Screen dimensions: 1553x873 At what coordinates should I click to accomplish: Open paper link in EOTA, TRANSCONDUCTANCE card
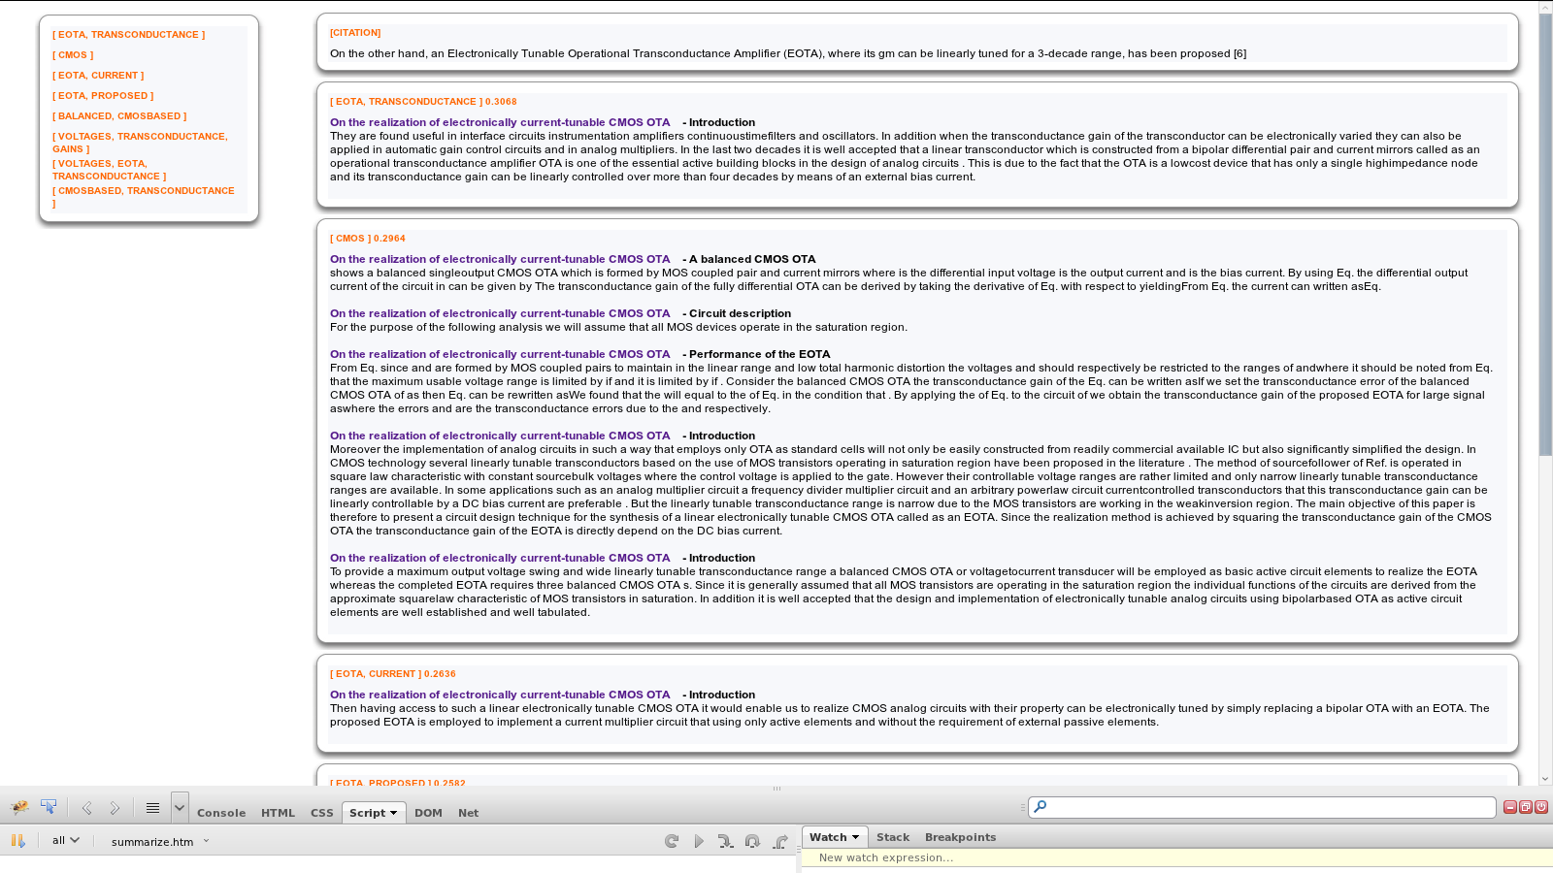tap(500, 122)
